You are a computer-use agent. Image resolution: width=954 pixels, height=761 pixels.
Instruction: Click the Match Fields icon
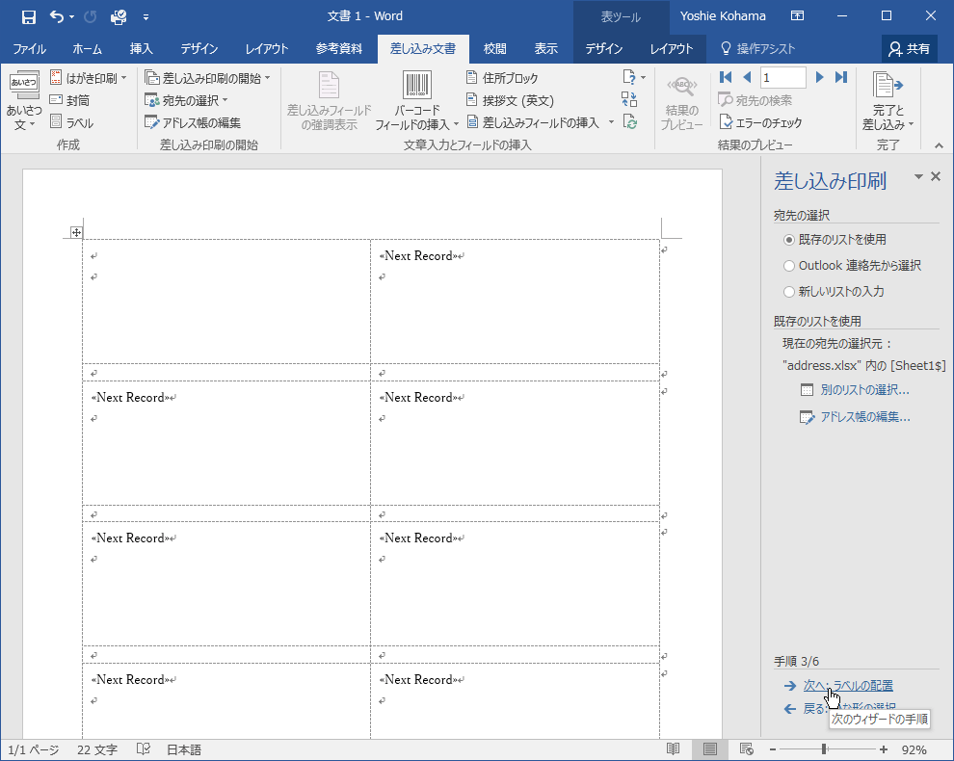(629, 99)
